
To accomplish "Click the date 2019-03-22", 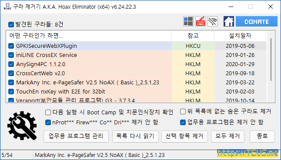I will tap(240, 83).
